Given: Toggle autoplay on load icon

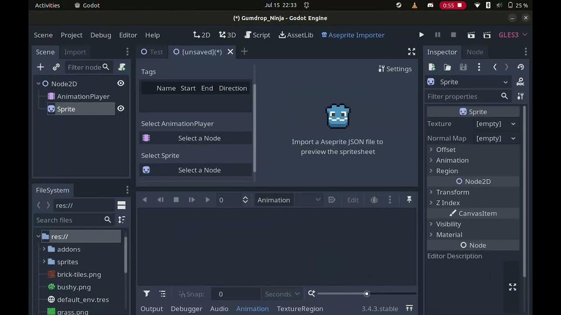Looking at the screenshot, I should tap(332, 199).
